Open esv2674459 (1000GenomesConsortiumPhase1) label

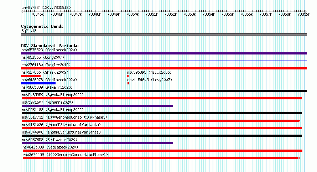click(65, 155)
